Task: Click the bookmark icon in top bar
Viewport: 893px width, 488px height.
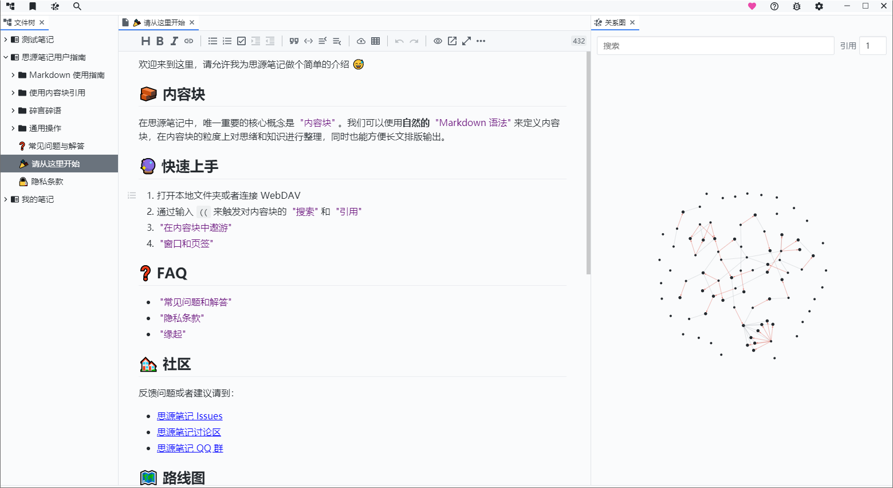Action: pyautogui.click(x=33, y=6)
